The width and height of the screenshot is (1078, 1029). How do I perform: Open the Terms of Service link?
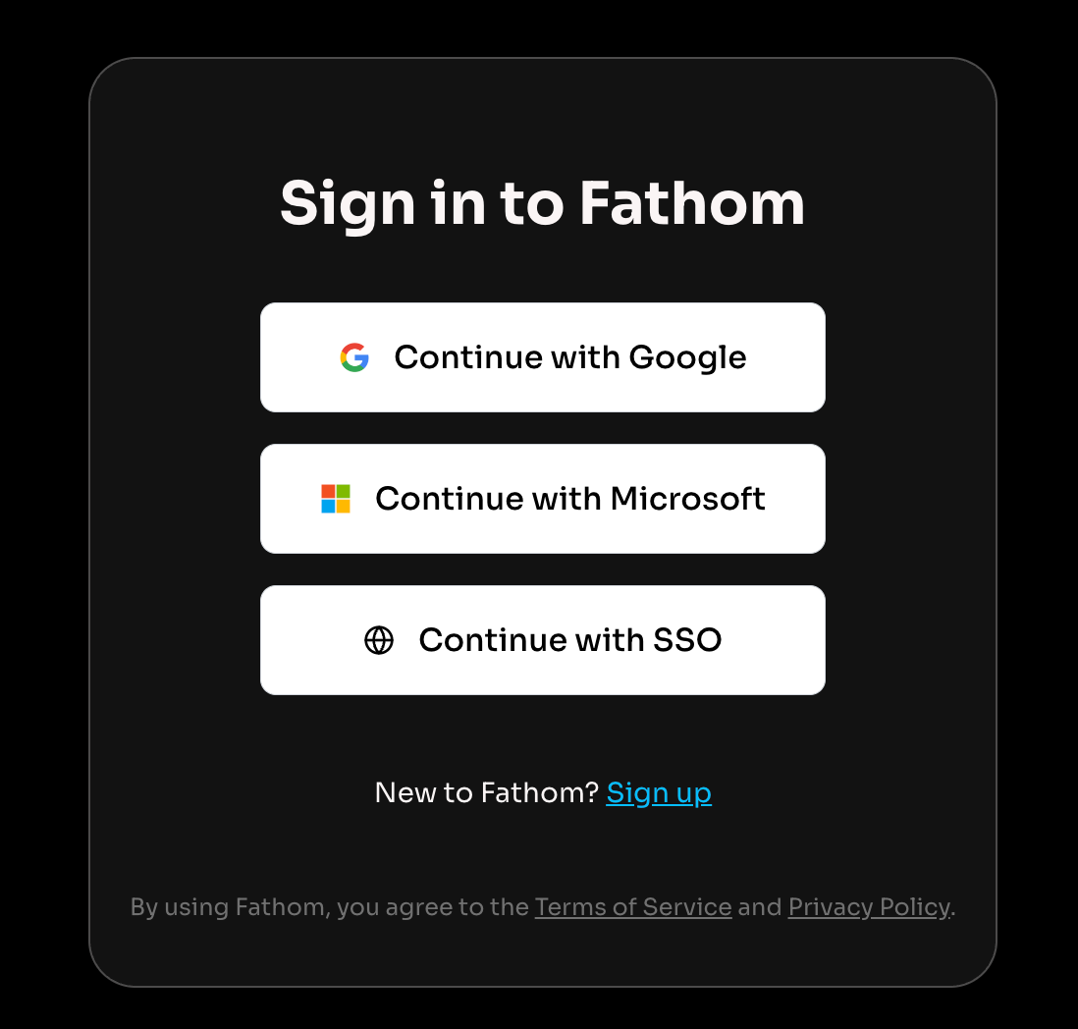pos(633,907)
